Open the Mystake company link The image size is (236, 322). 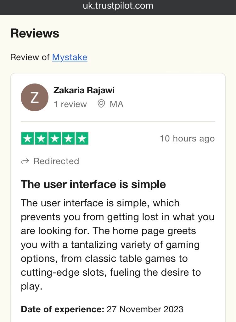tap(70, 57)
